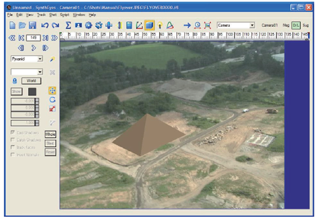
Task: Go to the next key with arrow-bar button
Action: pos(45,38)
